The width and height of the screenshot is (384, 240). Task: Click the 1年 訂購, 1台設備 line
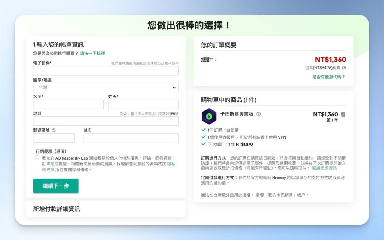(223, 130)
